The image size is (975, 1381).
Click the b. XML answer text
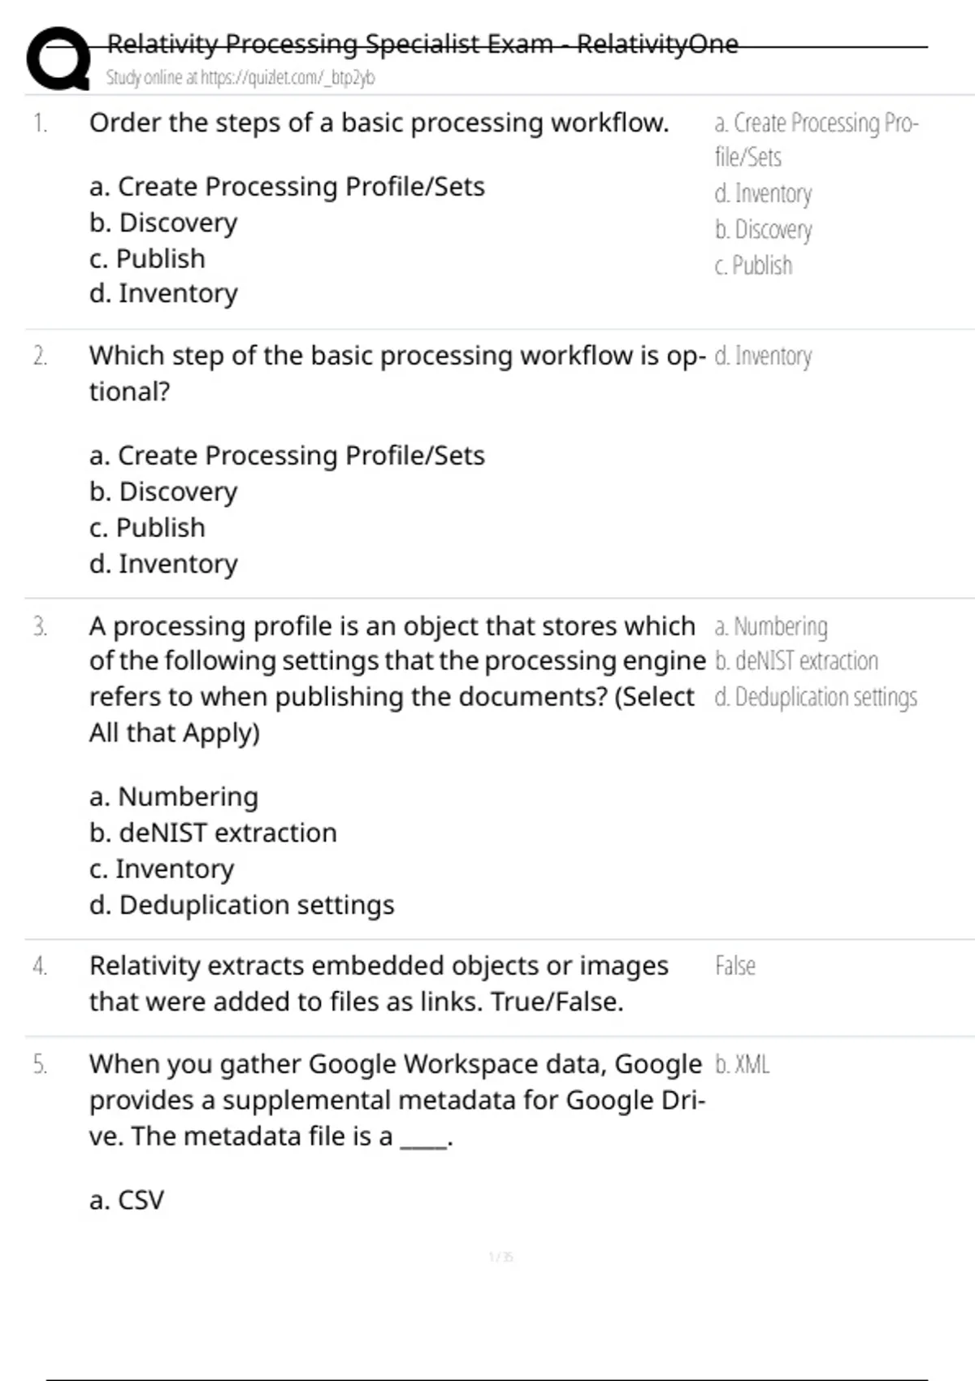click(x=742, y=1064)
